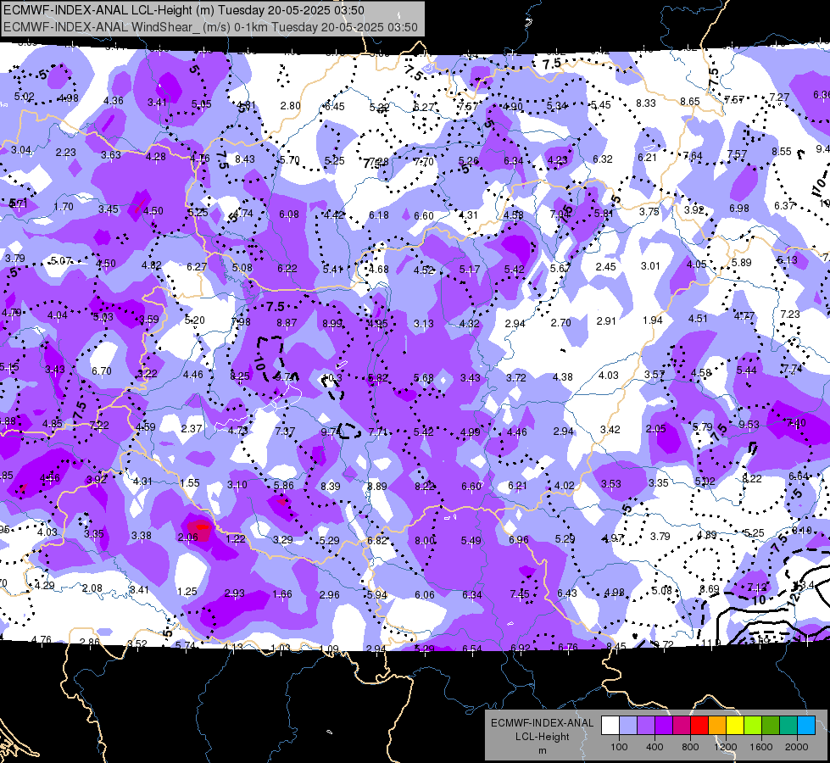Click the wind shear value 1.25

(187, 591)
